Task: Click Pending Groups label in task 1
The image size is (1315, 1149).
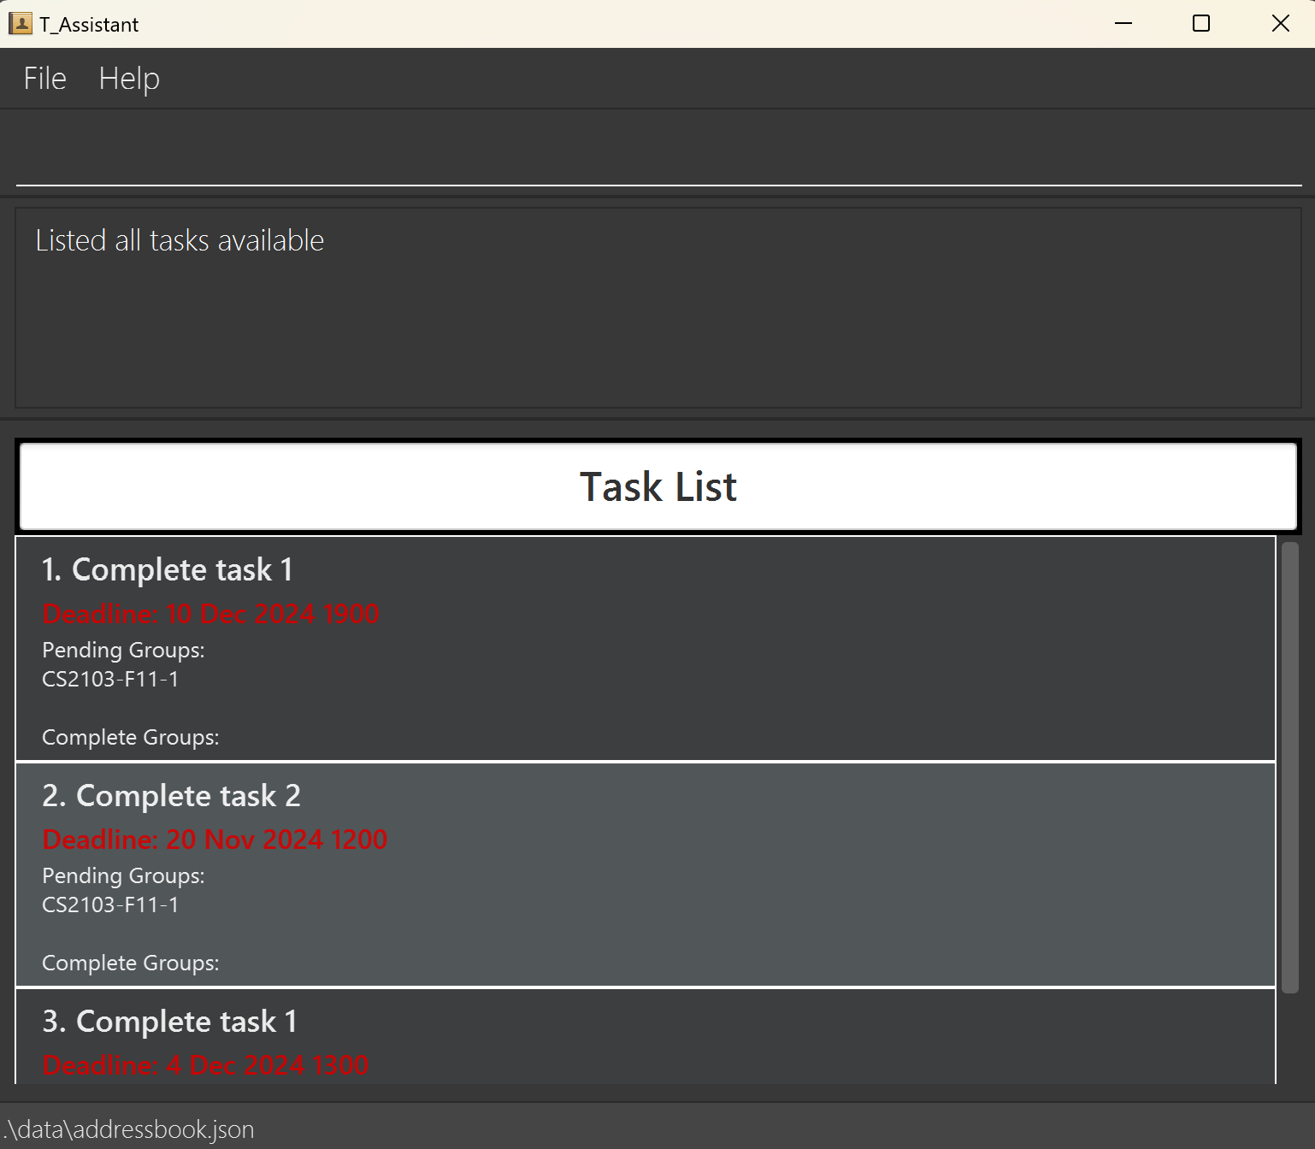Action: pyautogui.click(x=123, y=651)
